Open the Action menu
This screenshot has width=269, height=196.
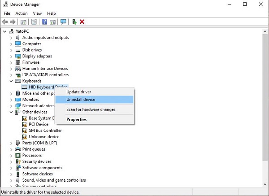click(22, 13)
